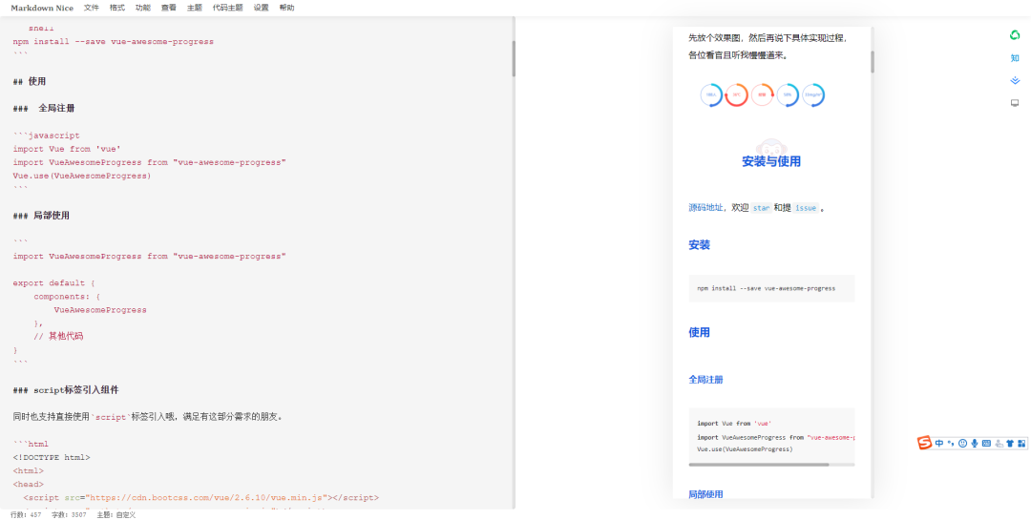The height and width of the screenshot is (520, 1031).
Task: Click the preview Vue.use(VueAwesomeProgress) code line
Action: click(745, 449)
